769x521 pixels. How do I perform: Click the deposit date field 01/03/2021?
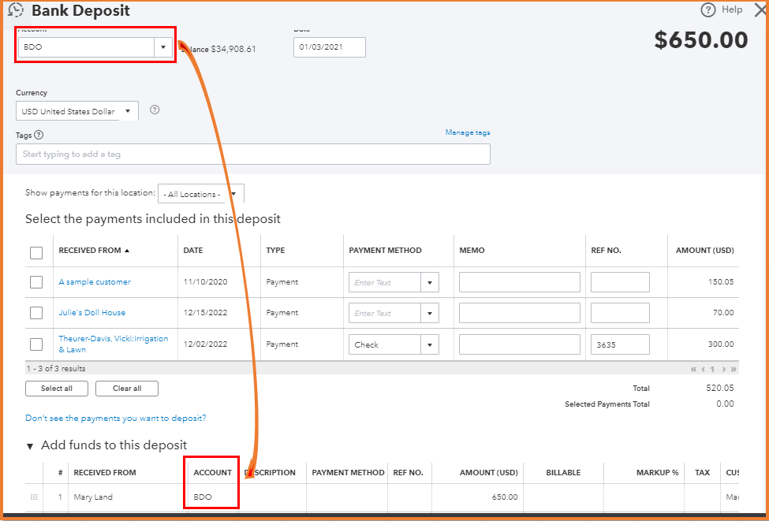point(330,47)
